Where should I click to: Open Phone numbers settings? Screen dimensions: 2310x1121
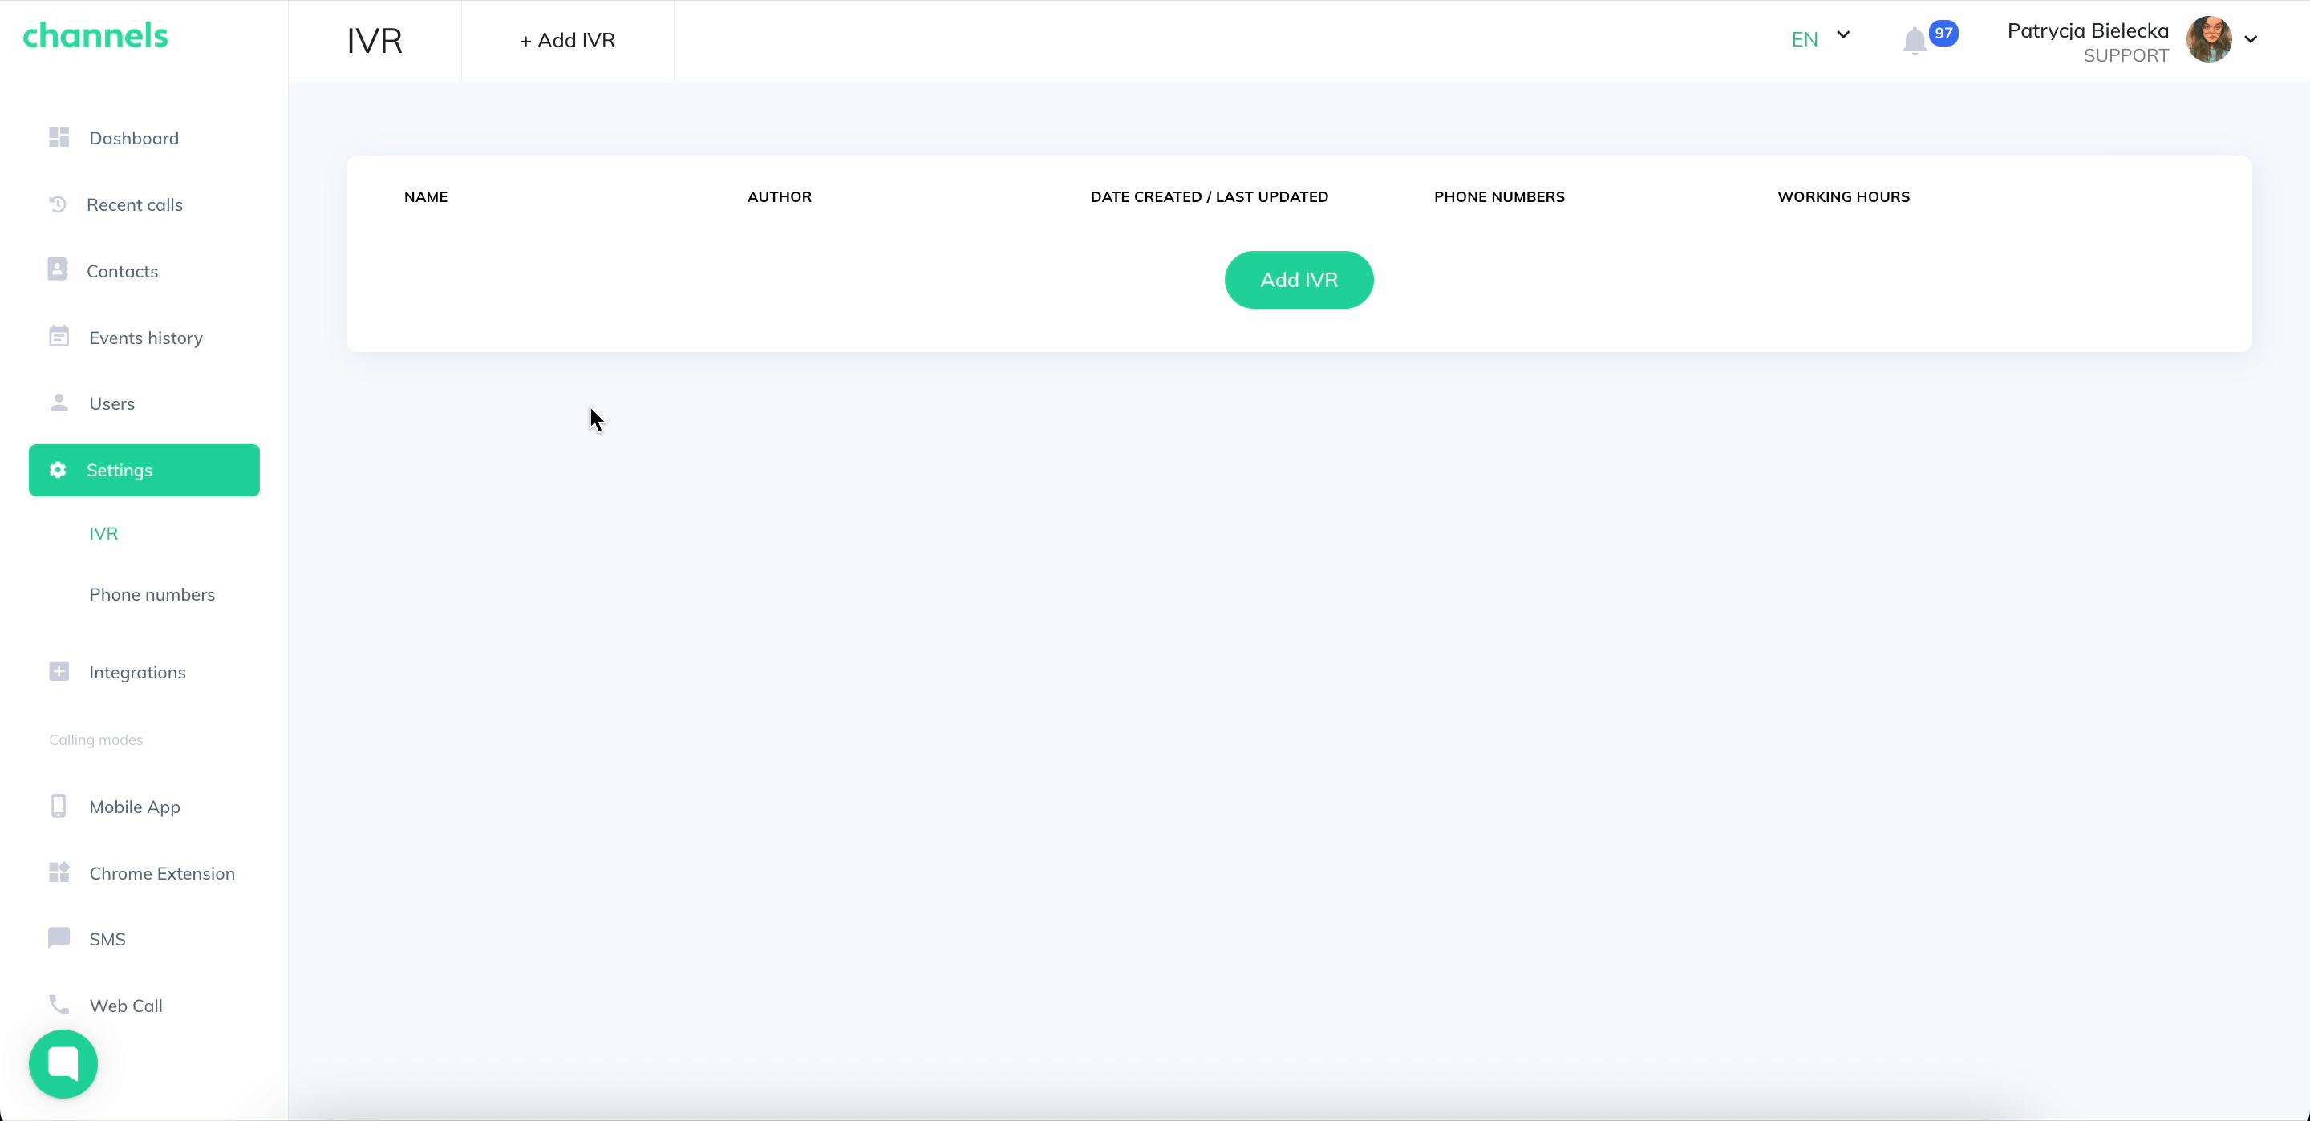pos(152,594)
